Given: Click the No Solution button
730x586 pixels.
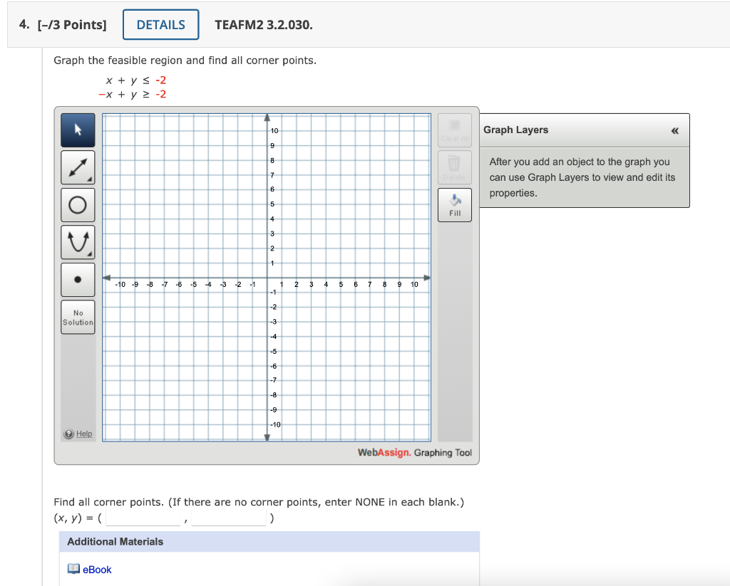Looking at the screenshot, I should tap(78, 317).
